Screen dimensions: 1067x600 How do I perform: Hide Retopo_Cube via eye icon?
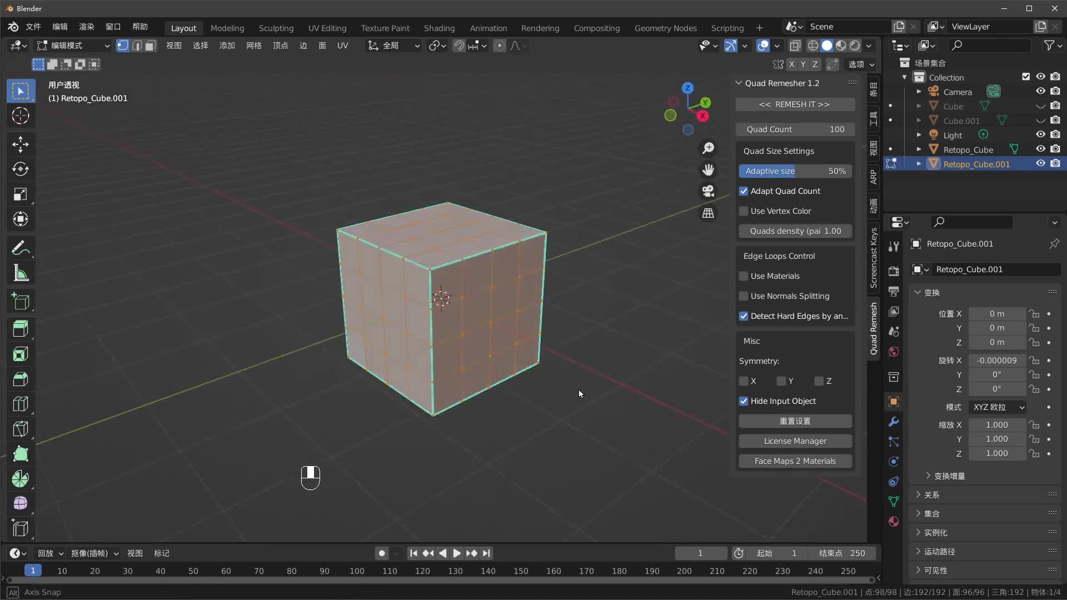[x=1040, y=149]
